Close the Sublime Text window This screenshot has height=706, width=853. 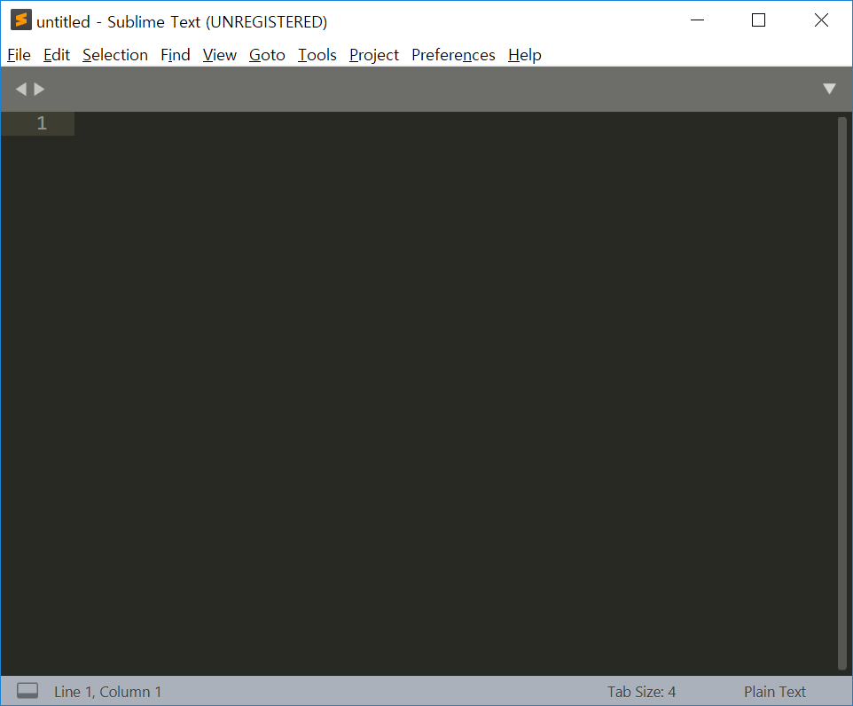[x=821, y=20]
